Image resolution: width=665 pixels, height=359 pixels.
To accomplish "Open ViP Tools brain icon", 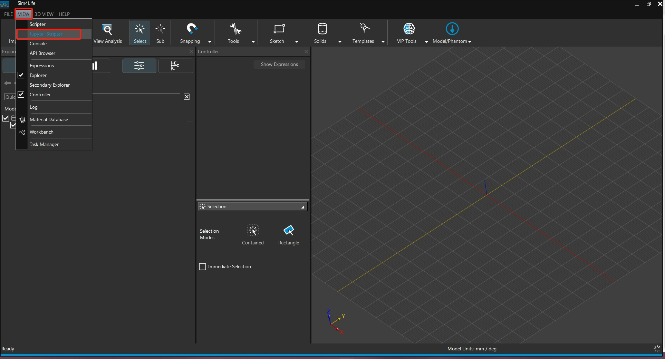I will click(409, 29).
